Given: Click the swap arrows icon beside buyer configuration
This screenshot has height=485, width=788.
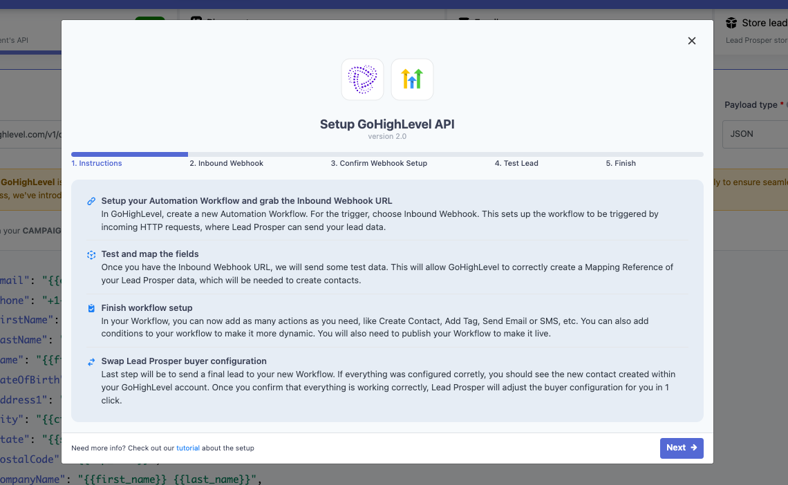Looking at the screenshot, I should 91,361.
